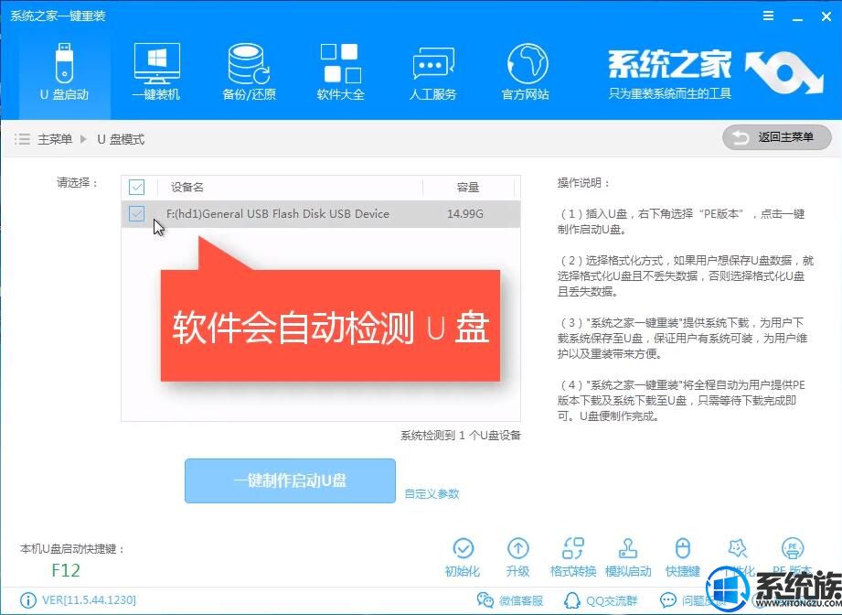Click the VER version info icon

pyautogui.click(x=28, y=600)
